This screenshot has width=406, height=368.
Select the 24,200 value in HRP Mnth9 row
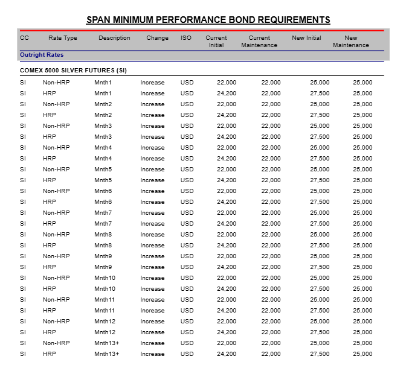pos(227,267)
